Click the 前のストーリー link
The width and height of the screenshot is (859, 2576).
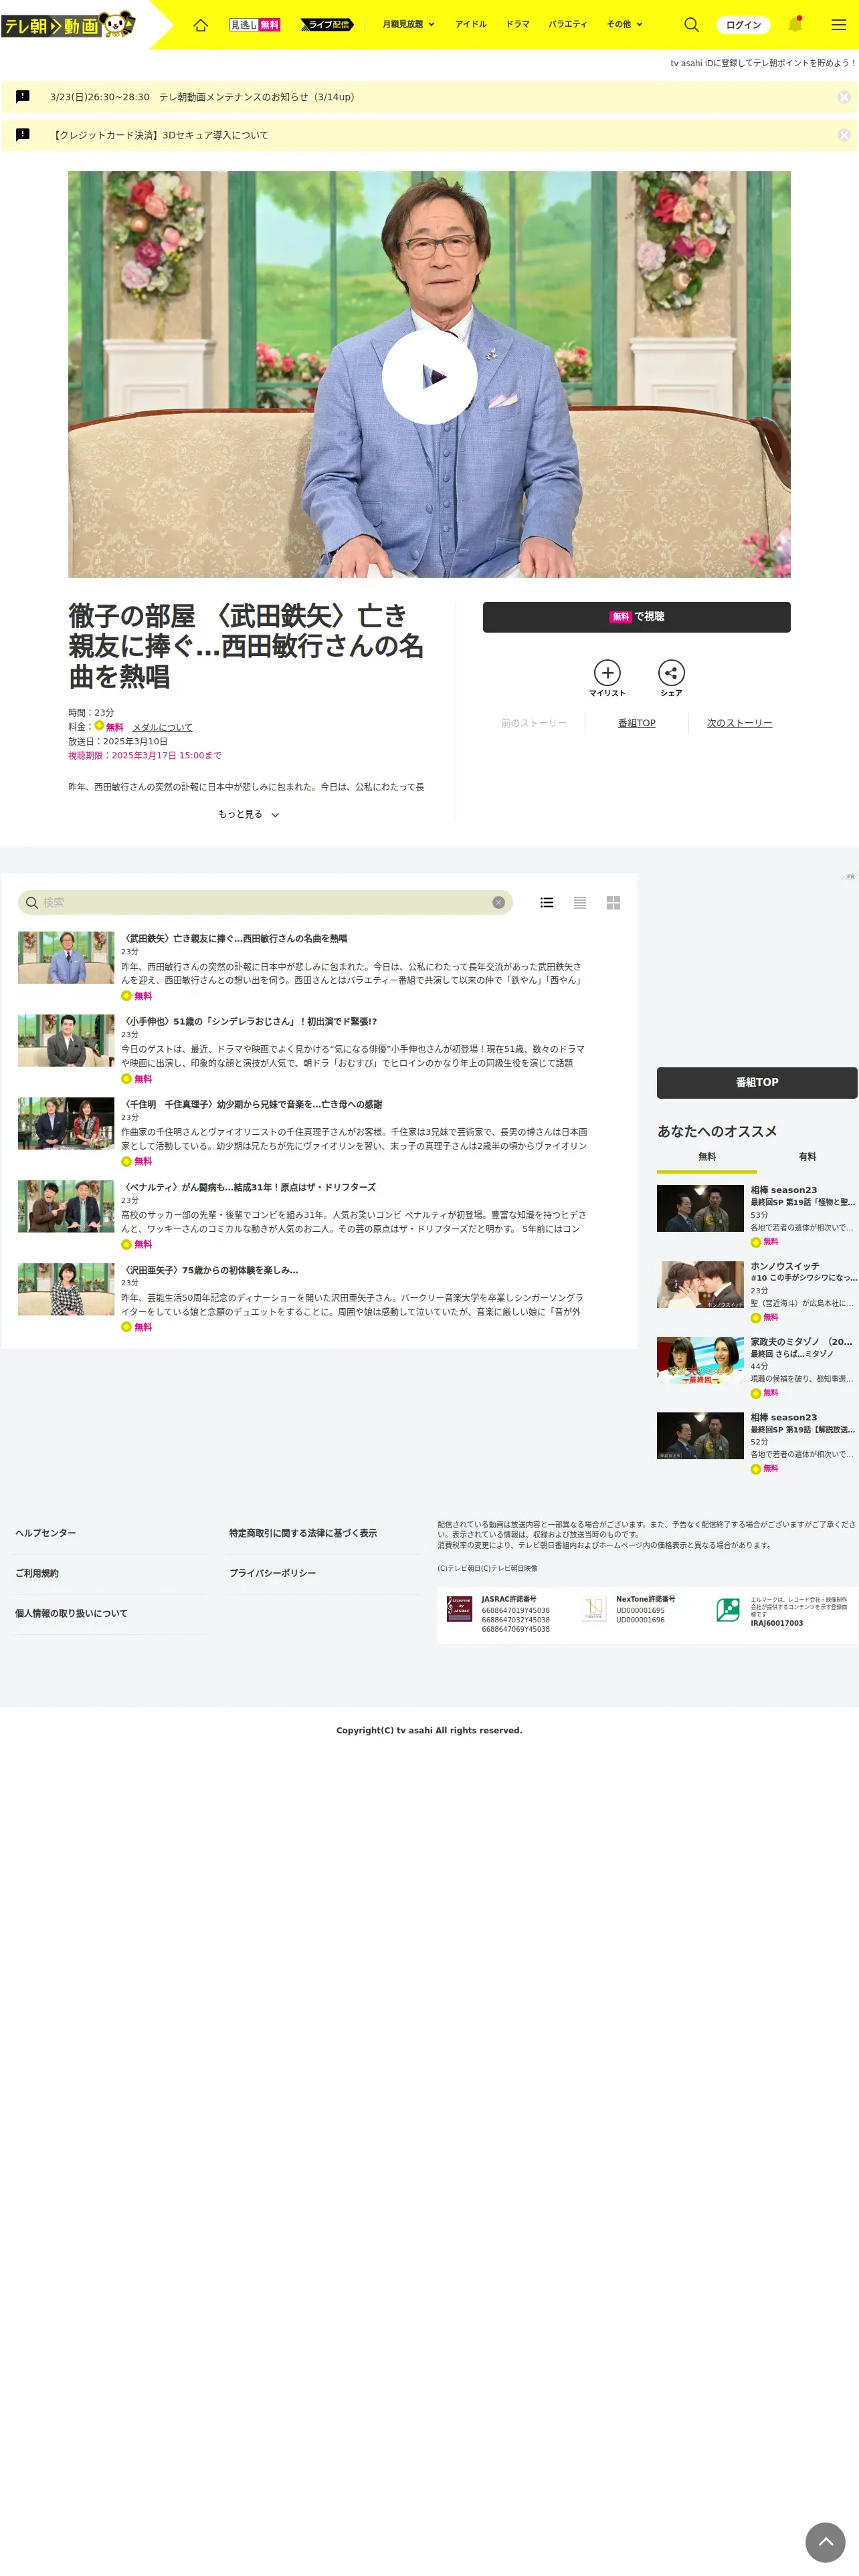click(x=533, y=723)
